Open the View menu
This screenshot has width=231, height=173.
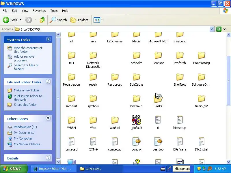(x=25, y=11)
